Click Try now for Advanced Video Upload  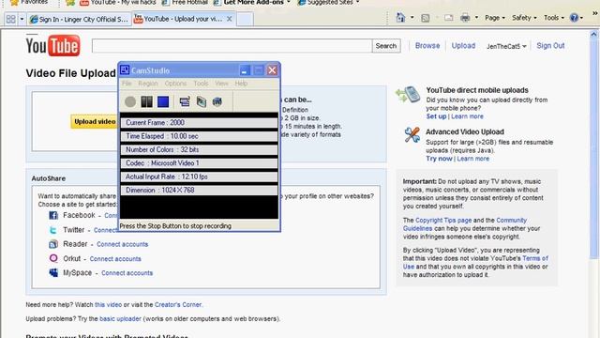tap(439, 159)
